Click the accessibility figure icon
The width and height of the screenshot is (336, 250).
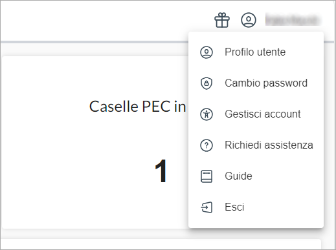[207, 114]
